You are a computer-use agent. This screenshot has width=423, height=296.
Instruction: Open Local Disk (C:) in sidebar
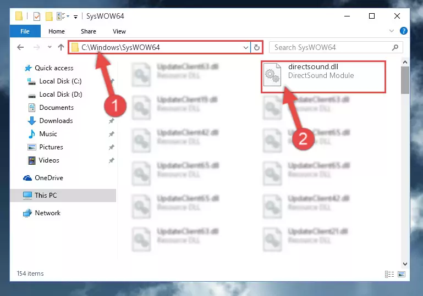point(61,81)
